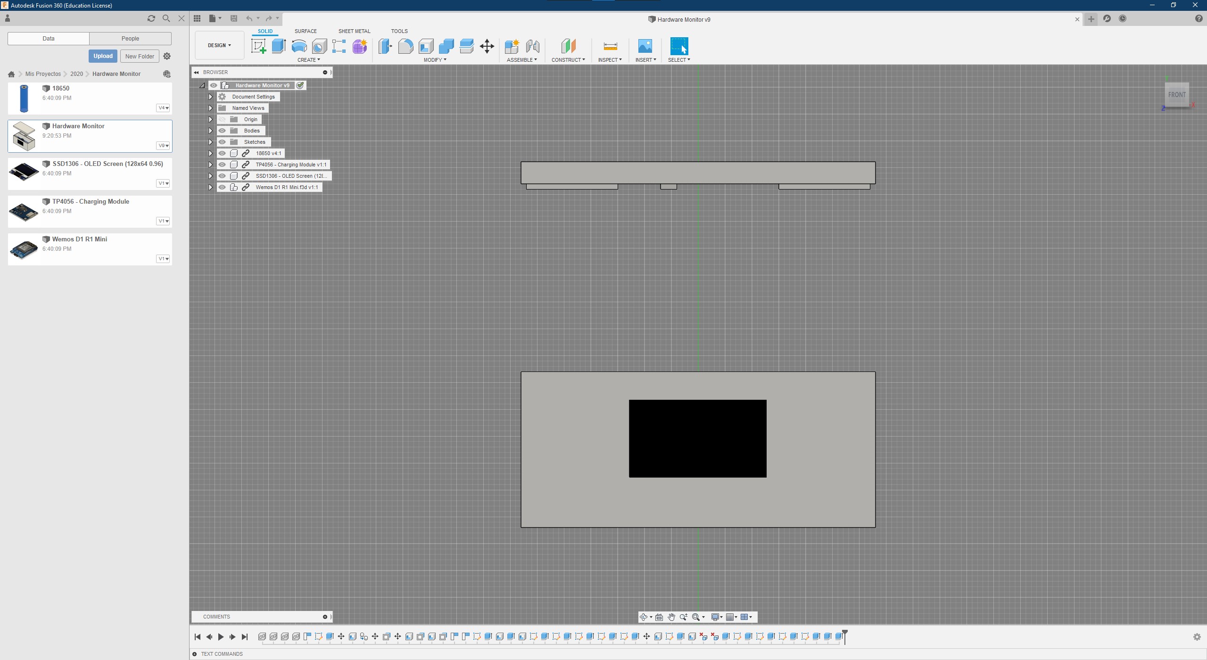Screen dimensions: 1207x660
Task: Open the MODIFY dropdown menu
Action: [x=435, y=60]
